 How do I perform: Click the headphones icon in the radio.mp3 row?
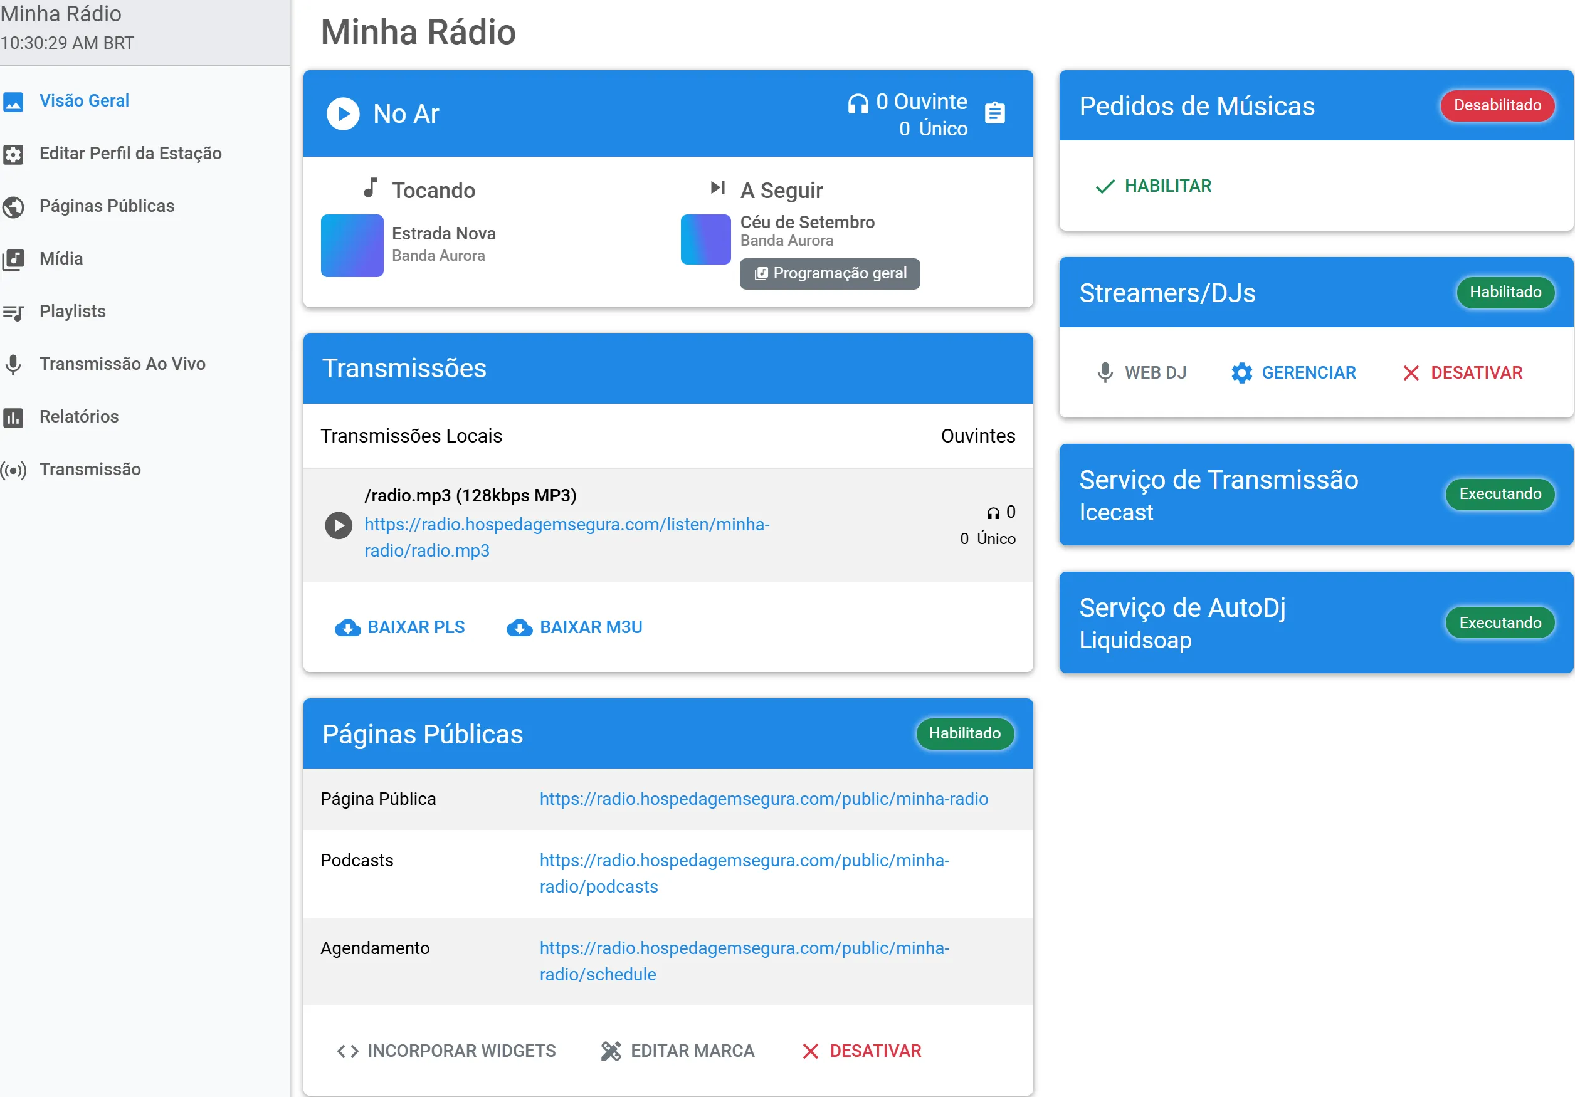point(993,513)
